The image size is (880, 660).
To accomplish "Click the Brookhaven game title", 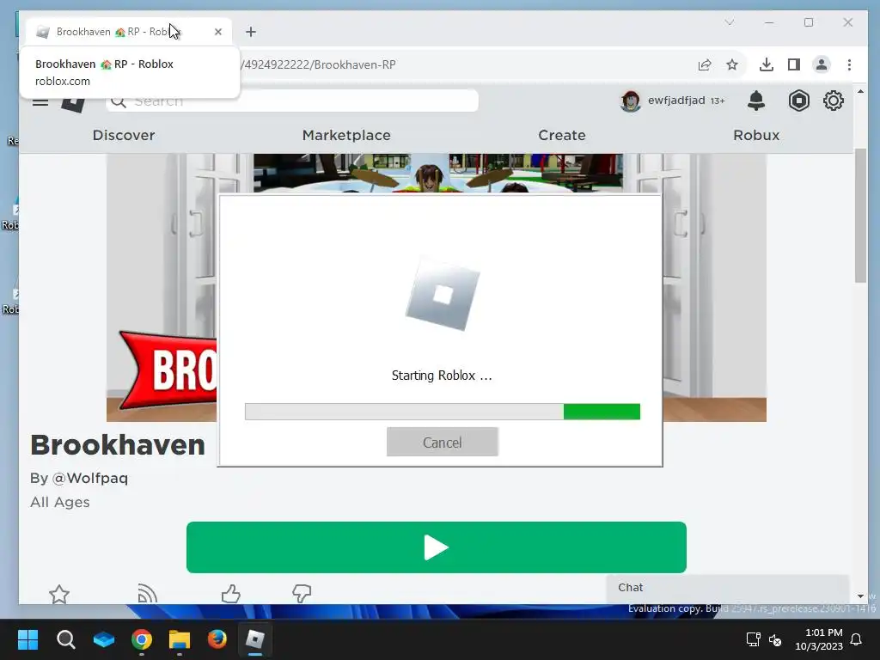I will pos(118,445).
